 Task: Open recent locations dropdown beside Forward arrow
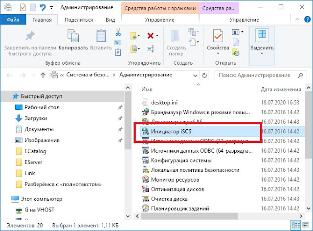coord(34,75)
